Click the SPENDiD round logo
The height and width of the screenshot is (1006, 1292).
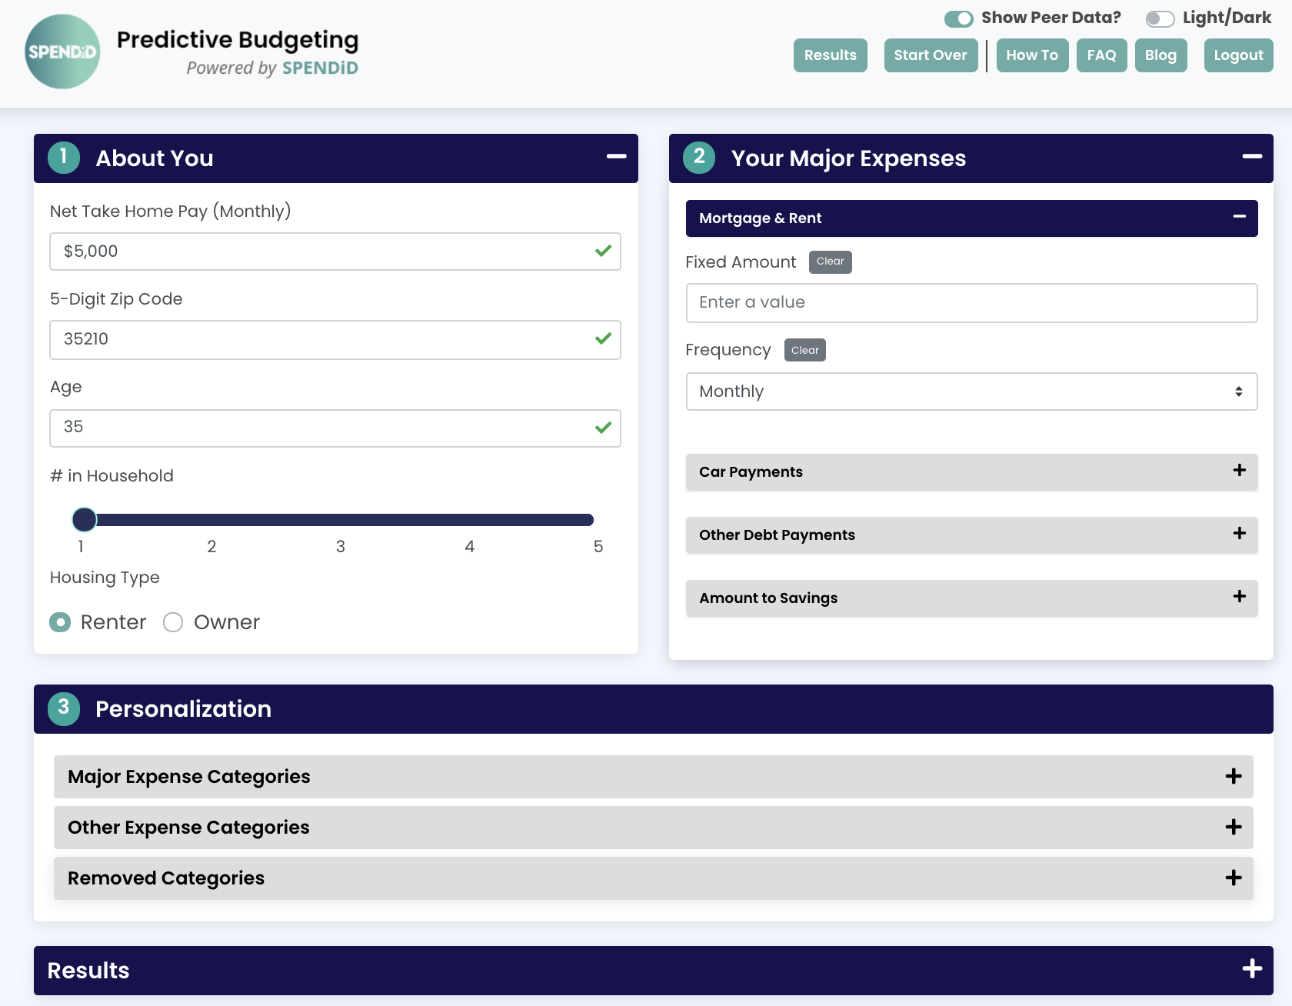[62, 52]
